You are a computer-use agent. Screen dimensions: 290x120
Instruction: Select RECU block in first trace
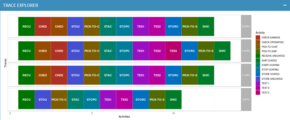[26, 26]
